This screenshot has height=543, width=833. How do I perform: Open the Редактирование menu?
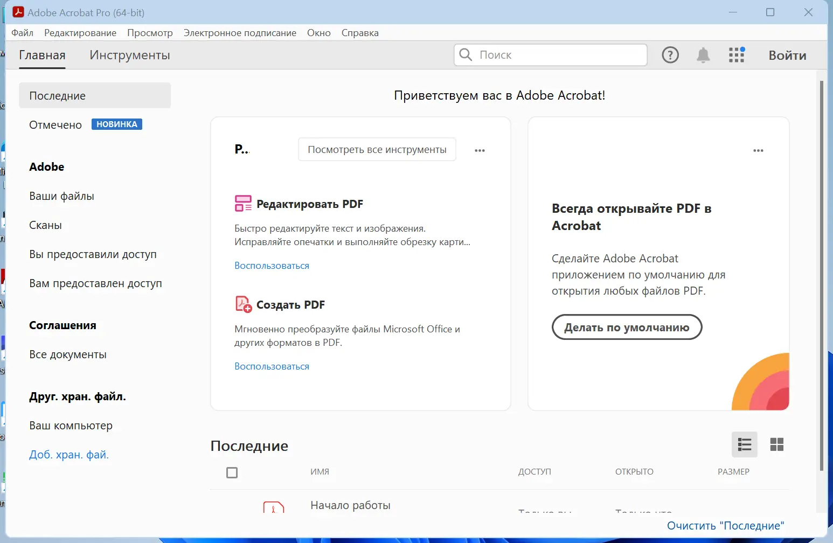[x=80, y=33]
